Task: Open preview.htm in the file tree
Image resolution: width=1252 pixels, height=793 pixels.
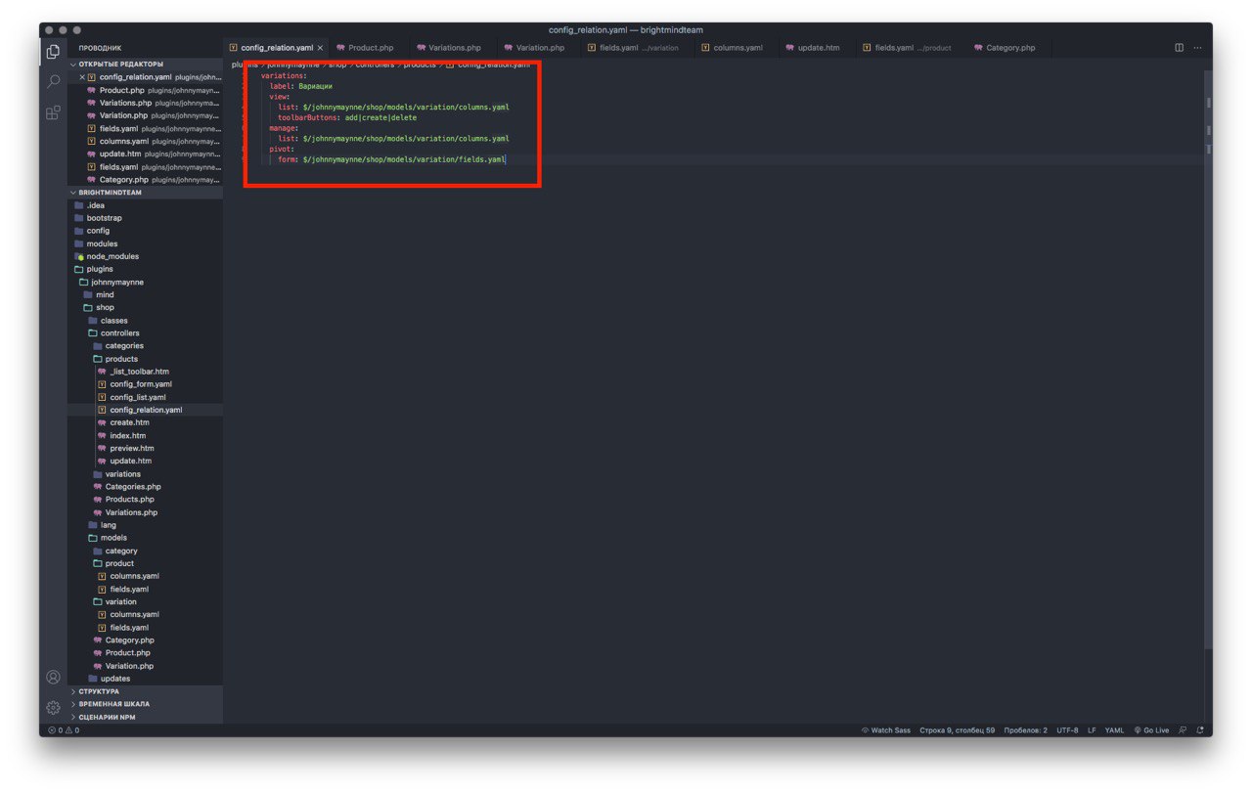Action: (145, 448)
